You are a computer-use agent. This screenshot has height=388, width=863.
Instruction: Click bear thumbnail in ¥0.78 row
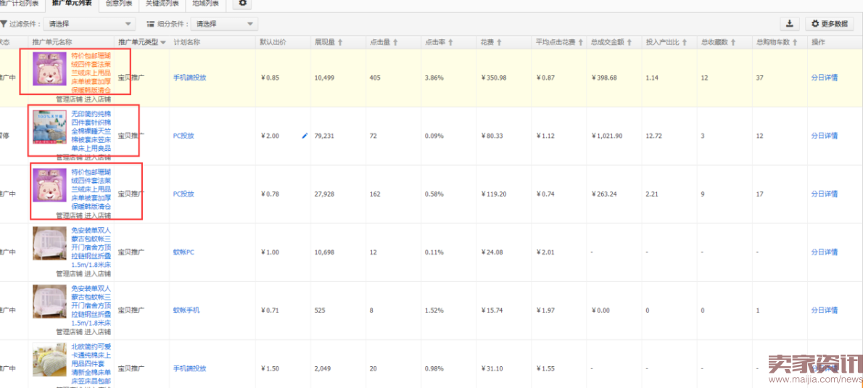tap(49, 186)
